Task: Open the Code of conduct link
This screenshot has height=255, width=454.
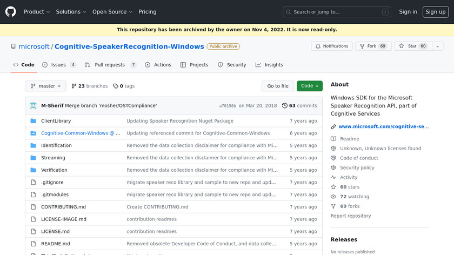Action: [359, 158]
